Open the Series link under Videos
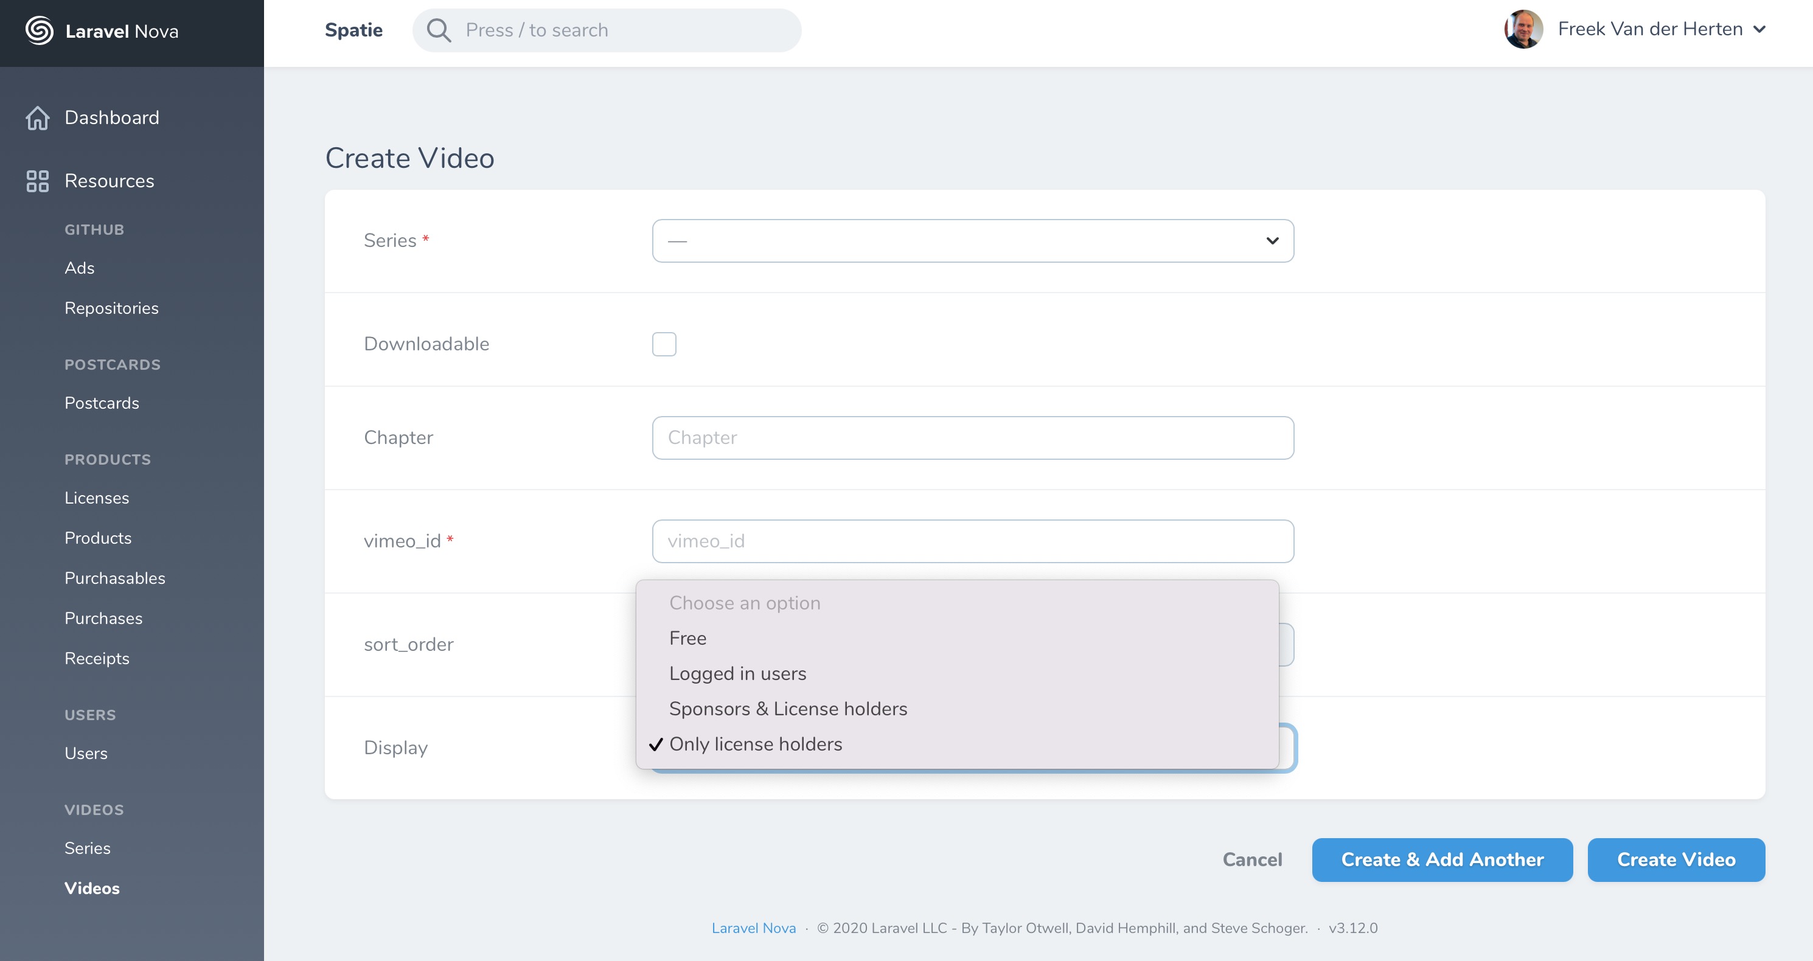The image size is (1813, 961). [x=87, y=848]
